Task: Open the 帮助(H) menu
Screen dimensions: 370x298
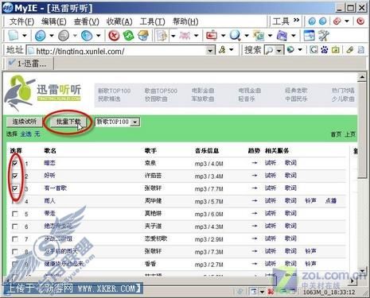Action: (185, 21)
